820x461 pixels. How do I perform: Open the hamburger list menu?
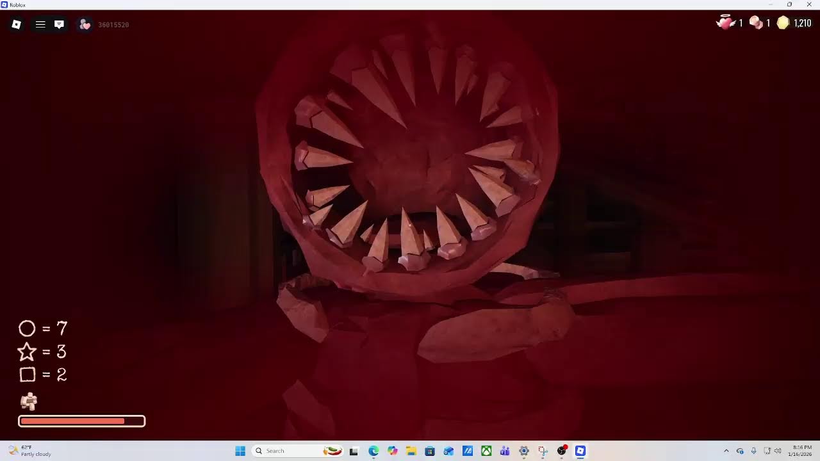[40, 24]
